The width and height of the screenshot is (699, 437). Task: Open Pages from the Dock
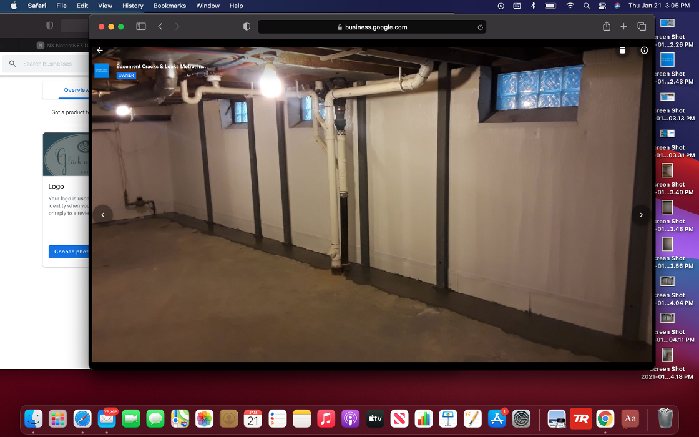pyautogui.click(x=472, y=419)
